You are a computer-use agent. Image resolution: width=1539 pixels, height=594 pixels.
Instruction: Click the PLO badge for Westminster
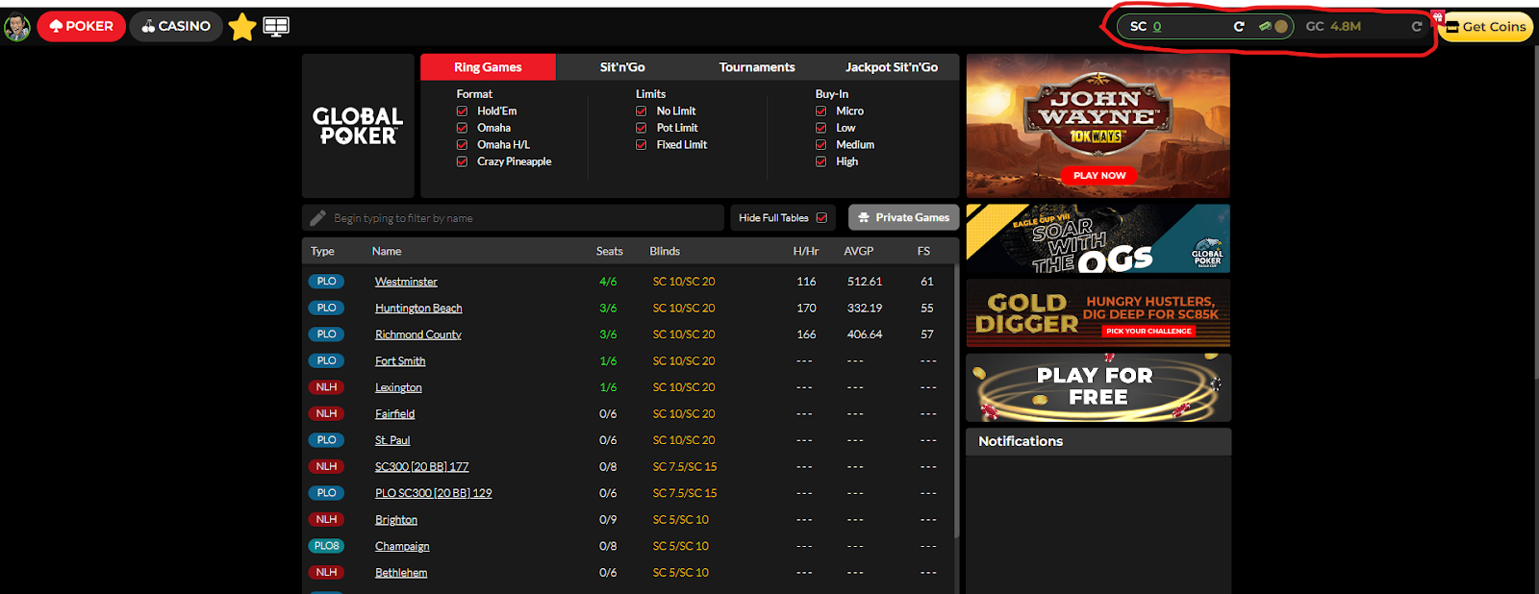326,282
